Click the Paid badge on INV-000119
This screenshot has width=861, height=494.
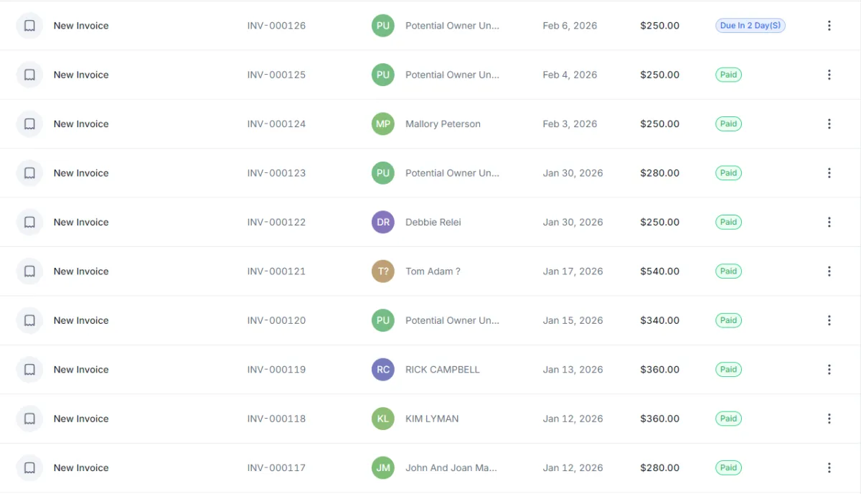(x=728, y=370)
